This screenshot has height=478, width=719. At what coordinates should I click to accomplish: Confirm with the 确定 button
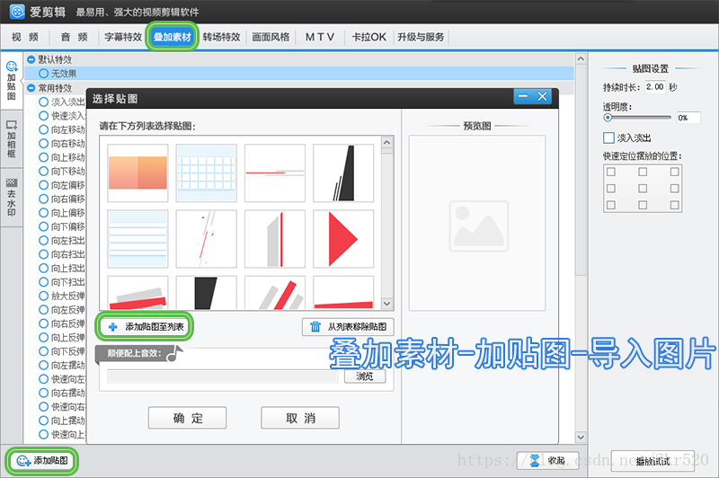click(187, 418)
